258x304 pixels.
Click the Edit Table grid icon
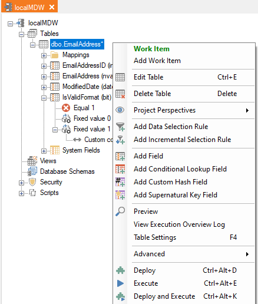point(120,77)
